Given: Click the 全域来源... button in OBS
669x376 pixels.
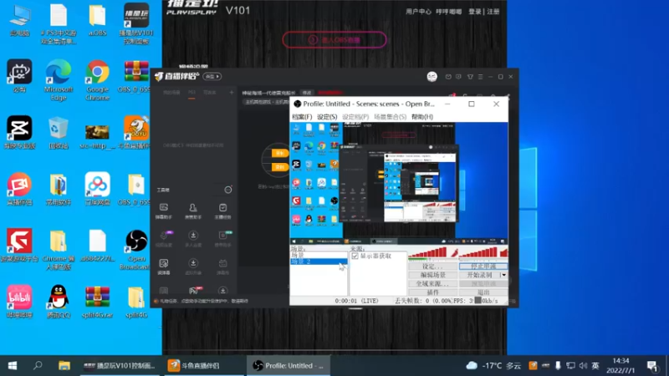Looking at the screenshot, I should pos(432,284).
